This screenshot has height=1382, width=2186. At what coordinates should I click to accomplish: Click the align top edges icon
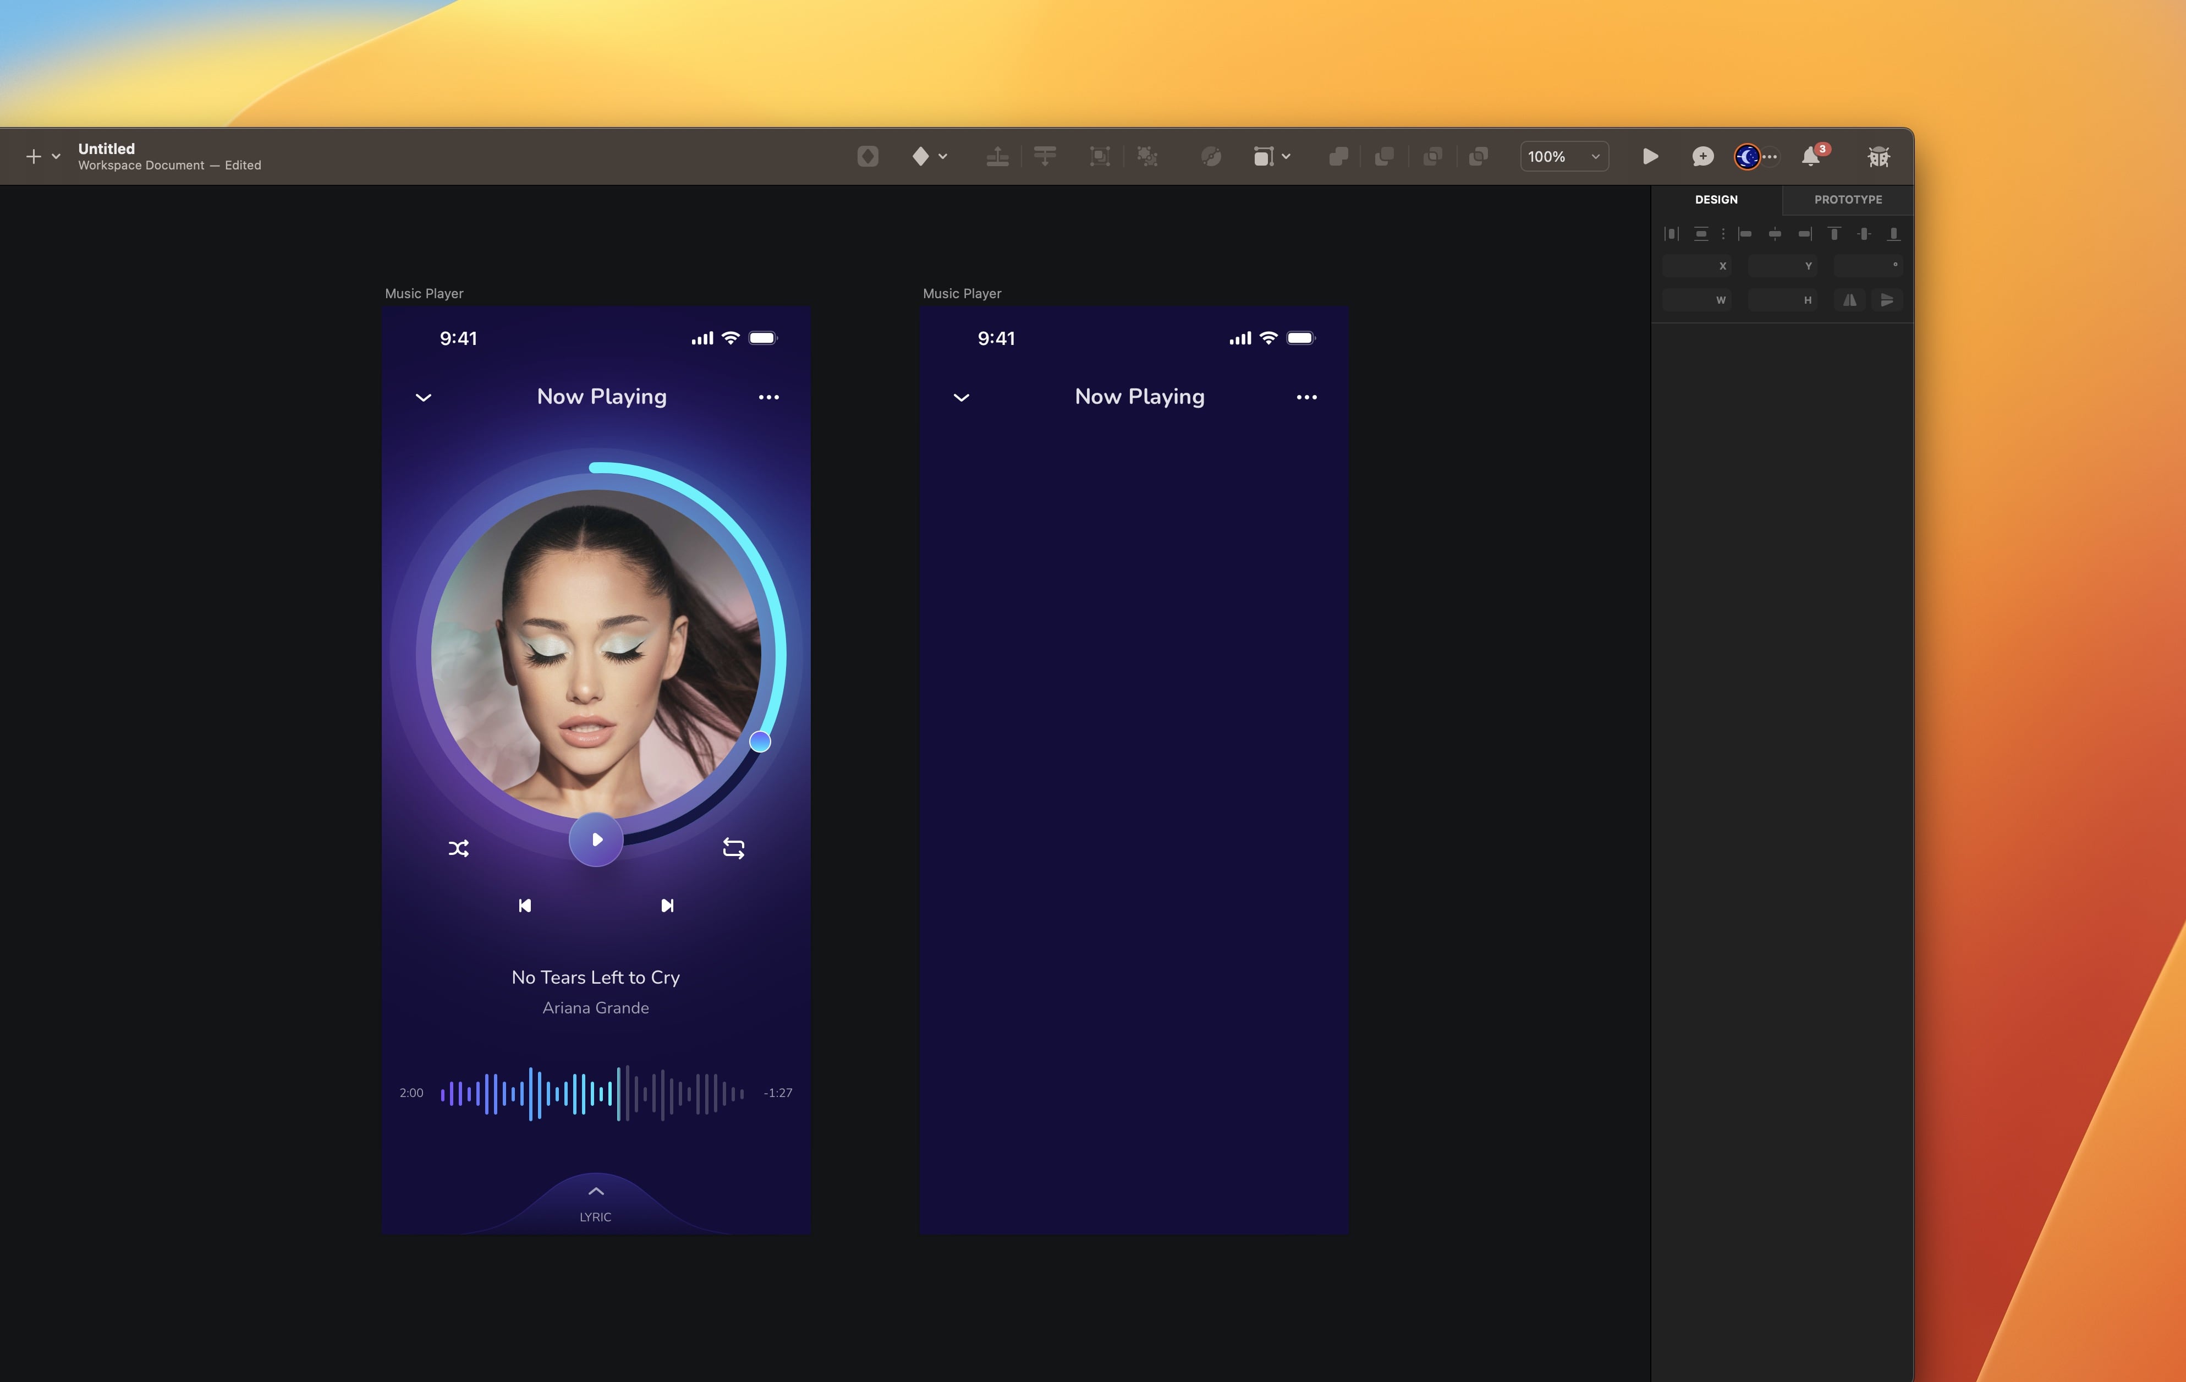click(x=1835, y=233)
